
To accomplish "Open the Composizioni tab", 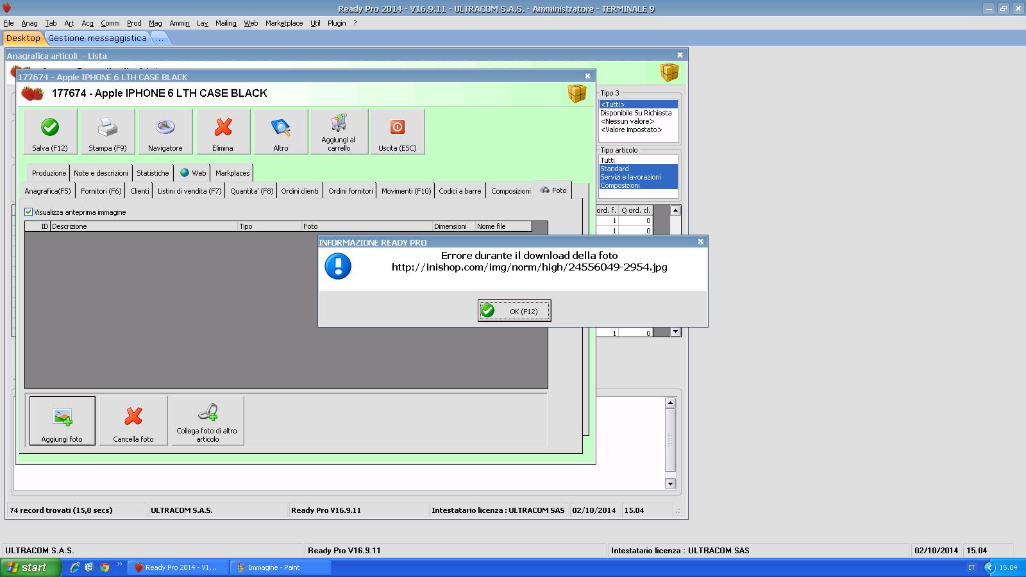I will [x=511, y=191].
